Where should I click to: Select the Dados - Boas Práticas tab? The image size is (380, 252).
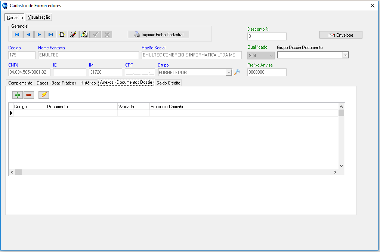click(56, 83)
